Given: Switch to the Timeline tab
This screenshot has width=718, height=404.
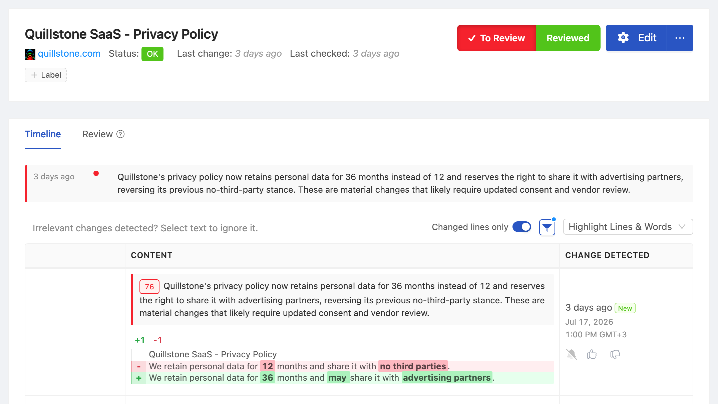Looking at the screenshot, I should [43, 134].
